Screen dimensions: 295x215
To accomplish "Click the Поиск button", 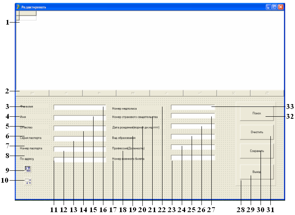I will pyautogui.click(x=257, y=113).
